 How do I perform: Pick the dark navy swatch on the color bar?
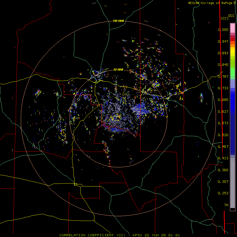coord(233,133)
